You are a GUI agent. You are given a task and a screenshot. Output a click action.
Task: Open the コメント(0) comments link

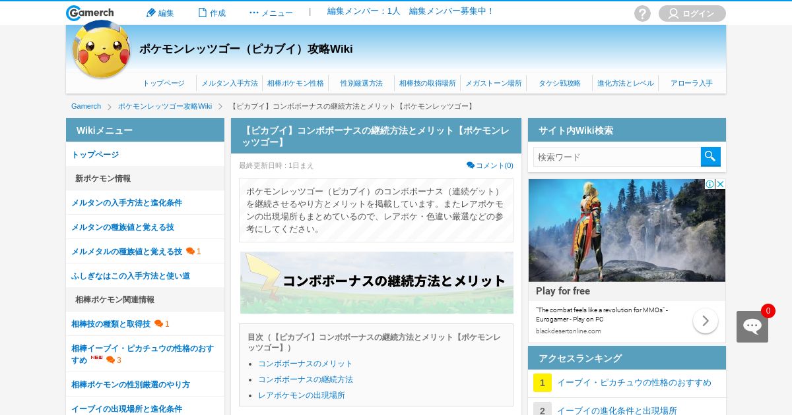(490, 165)
